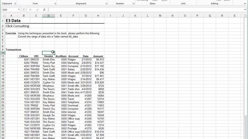
Task: Click the cell with check number 4241
Action: pyautogui.click(x=24, y=59)
